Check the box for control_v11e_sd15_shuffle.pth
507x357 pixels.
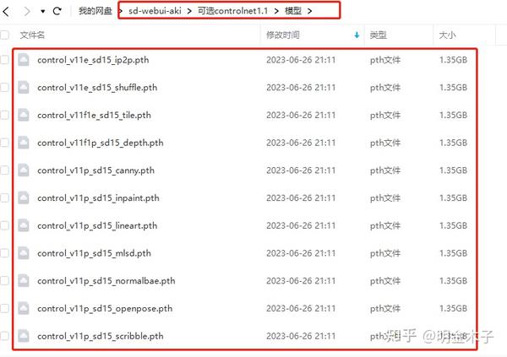tap(4, 87)
